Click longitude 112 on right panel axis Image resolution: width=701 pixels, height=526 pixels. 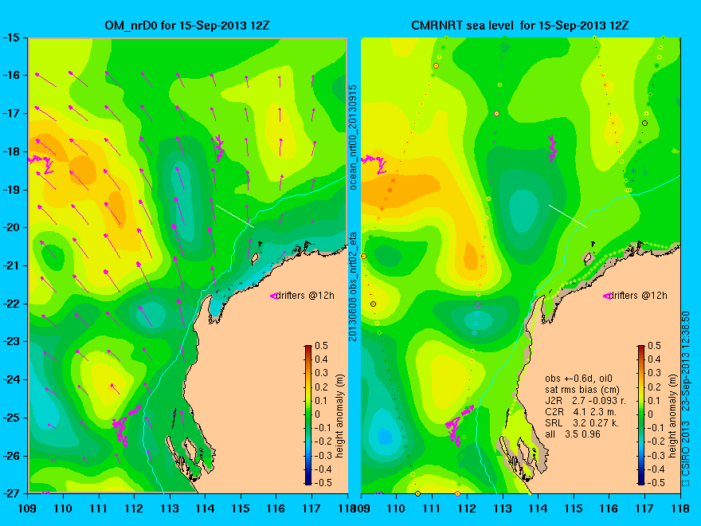click(x=467, y=508)
